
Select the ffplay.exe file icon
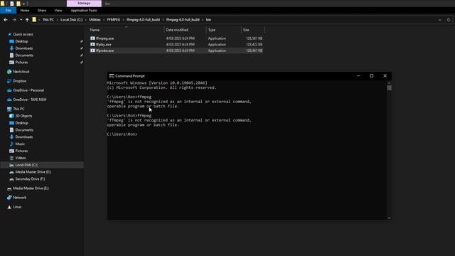pyautogui.click(x=92, y=44)
